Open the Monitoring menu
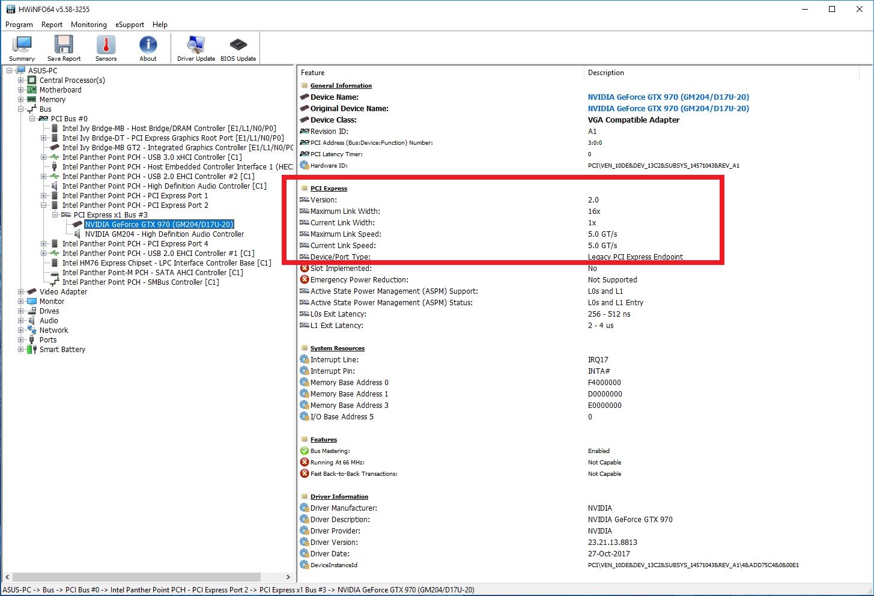Image resolution: width=874 pixels, height=596 pixels. point(89,25)
